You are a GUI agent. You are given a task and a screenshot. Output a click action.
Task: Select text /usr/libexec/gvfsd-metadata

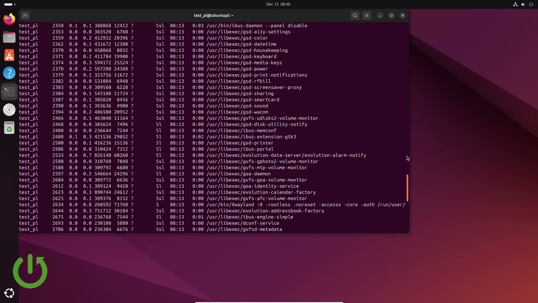point(244,229)
